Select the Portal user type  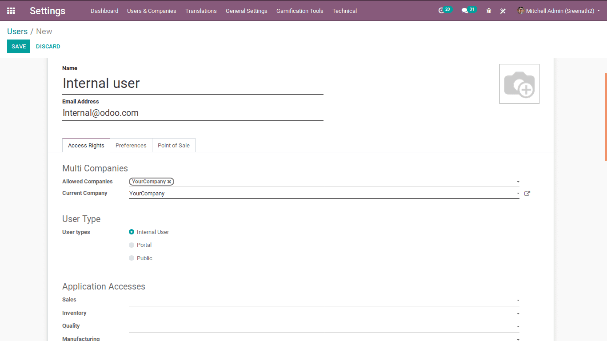[132, 245]
